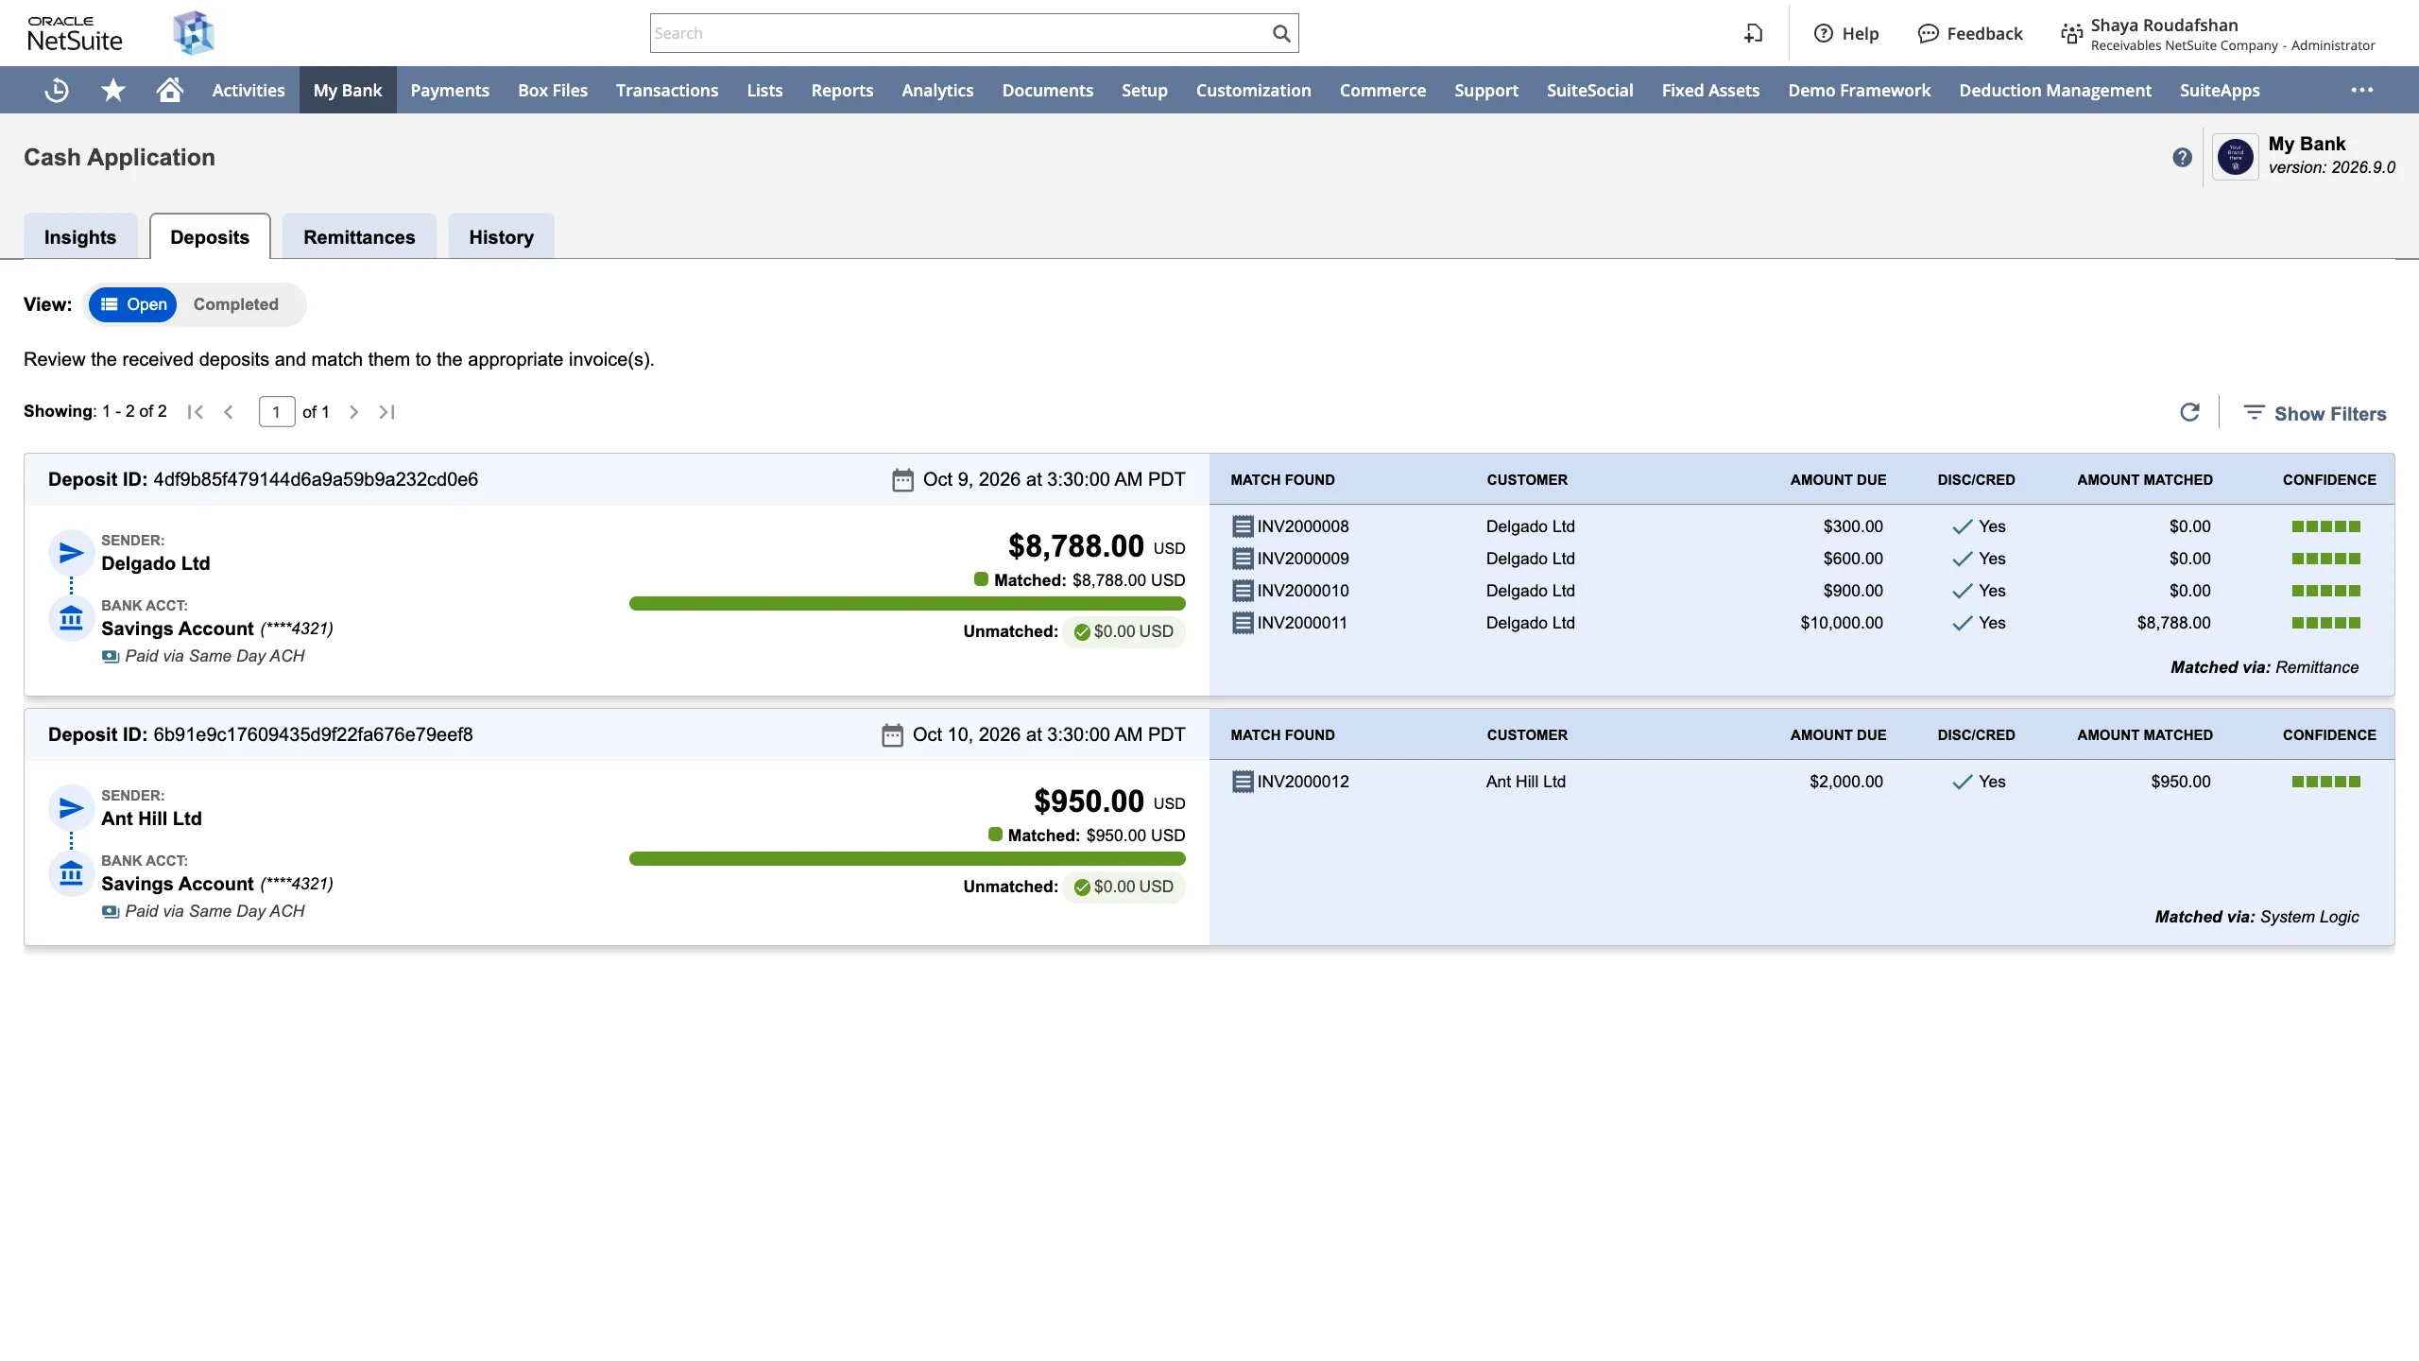Switch to the History tab
The width and height of the screenshot is (2419, 1361).
coord(502,236)
